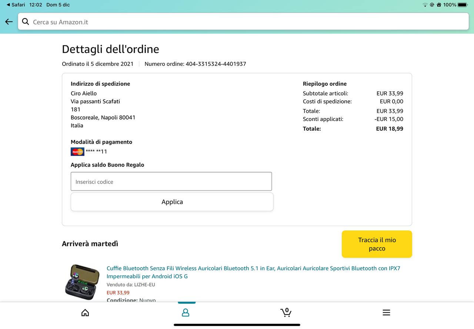
Task: Open the hamburger menu icon
Action: click(386, 313)
